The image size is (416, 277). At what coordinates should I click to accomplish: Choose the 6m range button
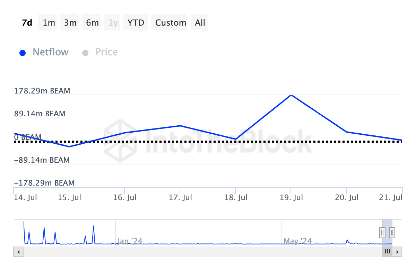[92, 23]
